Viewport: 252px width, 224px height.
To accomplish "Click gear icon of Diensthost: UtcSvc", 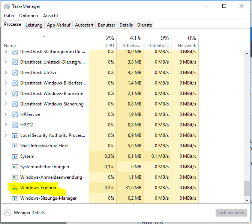I will coord(15,73).
